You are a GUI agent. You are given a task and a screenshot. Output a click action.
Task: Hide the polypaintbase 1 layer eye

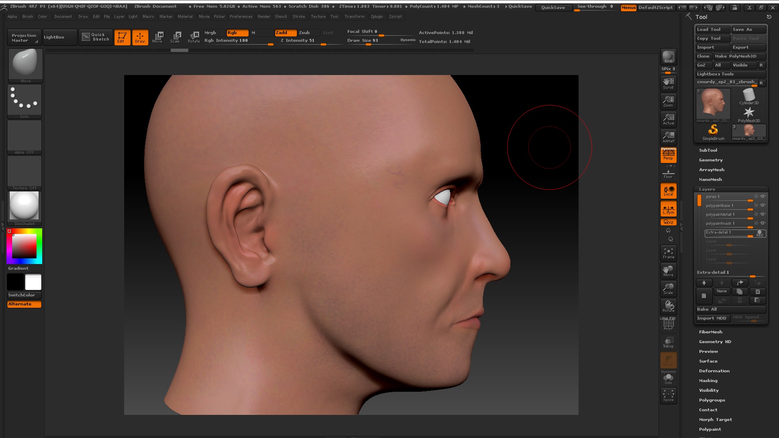[x=763, y=205]
